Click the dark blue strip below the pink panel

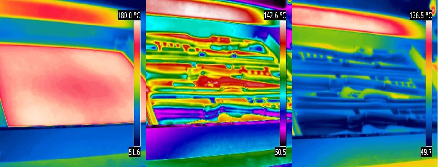tap(67, 142)
